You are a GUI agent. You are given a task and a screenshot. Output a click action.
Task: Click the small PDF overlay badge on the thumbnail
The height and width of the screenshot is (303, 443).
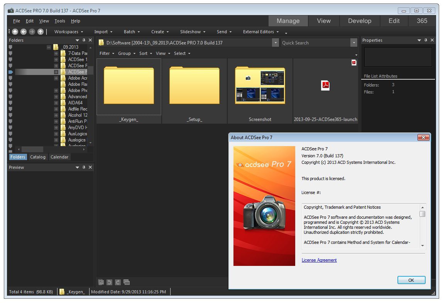pos(354,63)
